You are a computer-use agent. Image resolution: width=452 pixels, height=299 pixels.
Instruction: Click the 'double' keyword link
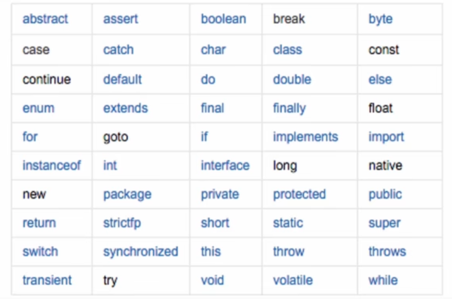(x=292, y=80)
